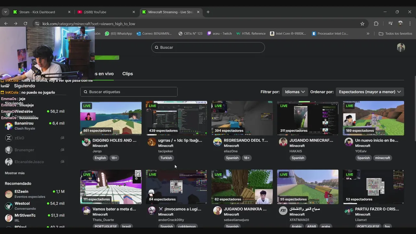The width and height of the screenshot is (416, 234).
Task: Click the browser back arrow
Action: (x=6, y=23)
